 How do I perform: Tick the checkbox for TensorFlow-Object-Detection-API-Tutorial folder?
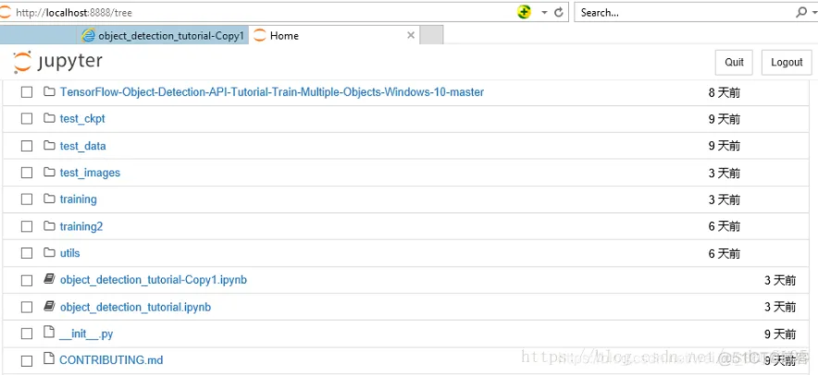coord(27,92)
